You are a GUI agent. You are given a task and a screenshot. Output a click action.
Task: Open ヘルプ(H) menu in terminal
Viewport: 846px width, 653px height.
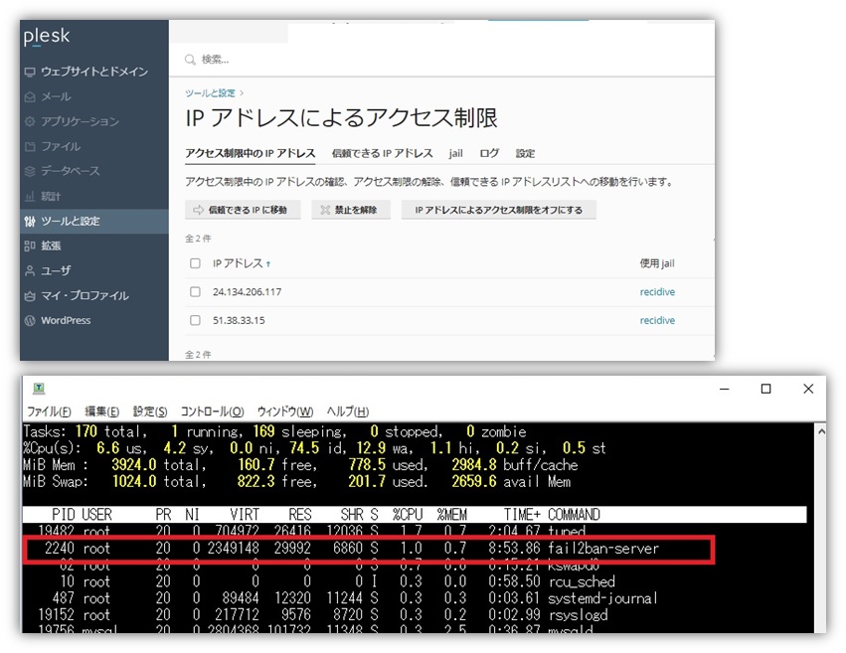pos(348,411)
